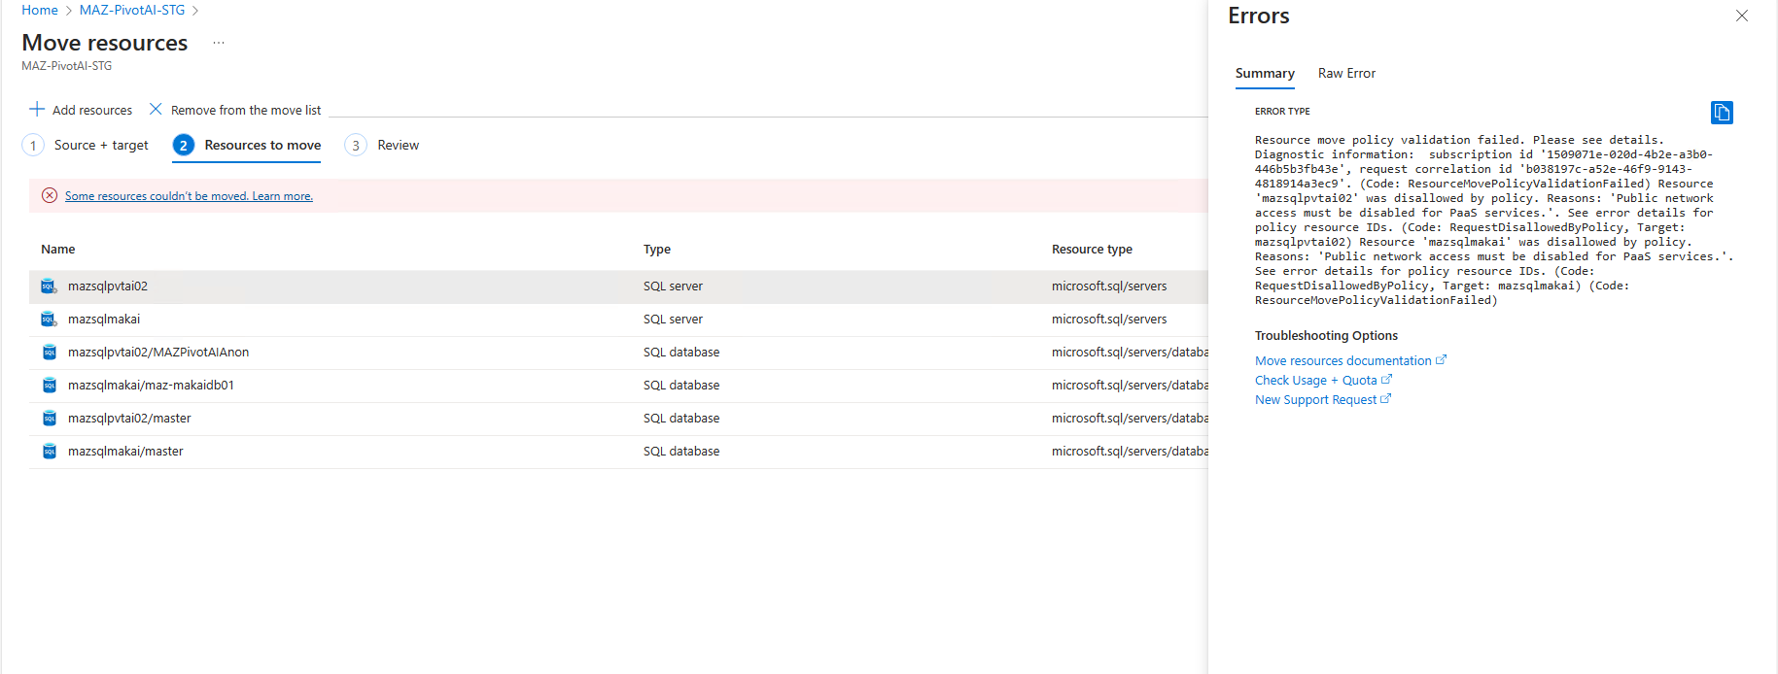Open Move resources documentation link
1778x674 pixels.
click(1342, 361)
